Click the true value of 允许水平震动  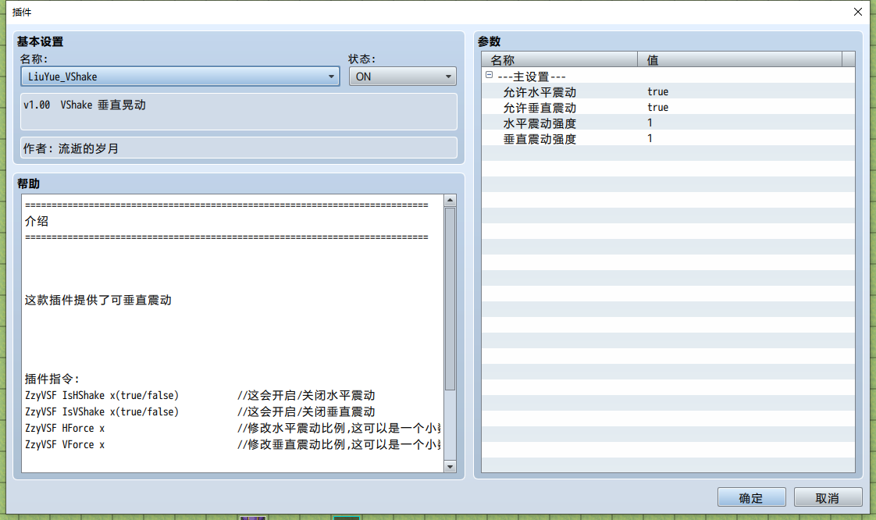[657, 91]
